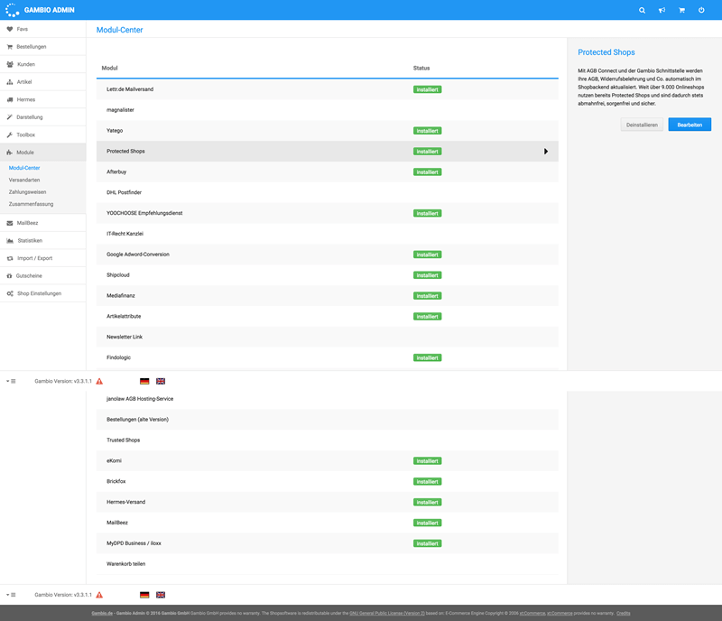
Task: Select MyDPD Business / iloxx row
Action: 328,543
